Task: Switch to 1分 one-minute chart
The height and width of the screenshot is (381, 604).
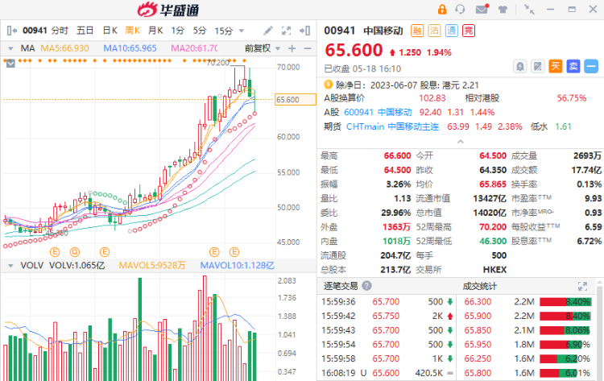Action: [178, 31]
